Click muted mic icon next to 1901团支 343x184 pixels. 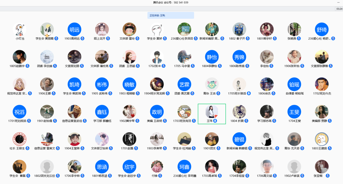[x=219, y=148]
